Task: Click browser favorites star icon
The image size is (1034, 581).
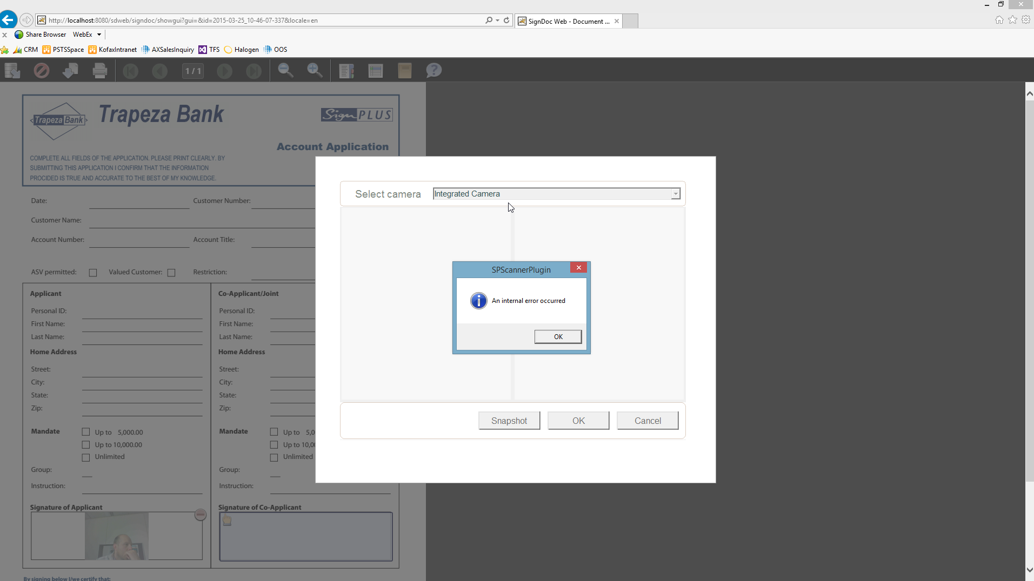Action: [1012, 20]
